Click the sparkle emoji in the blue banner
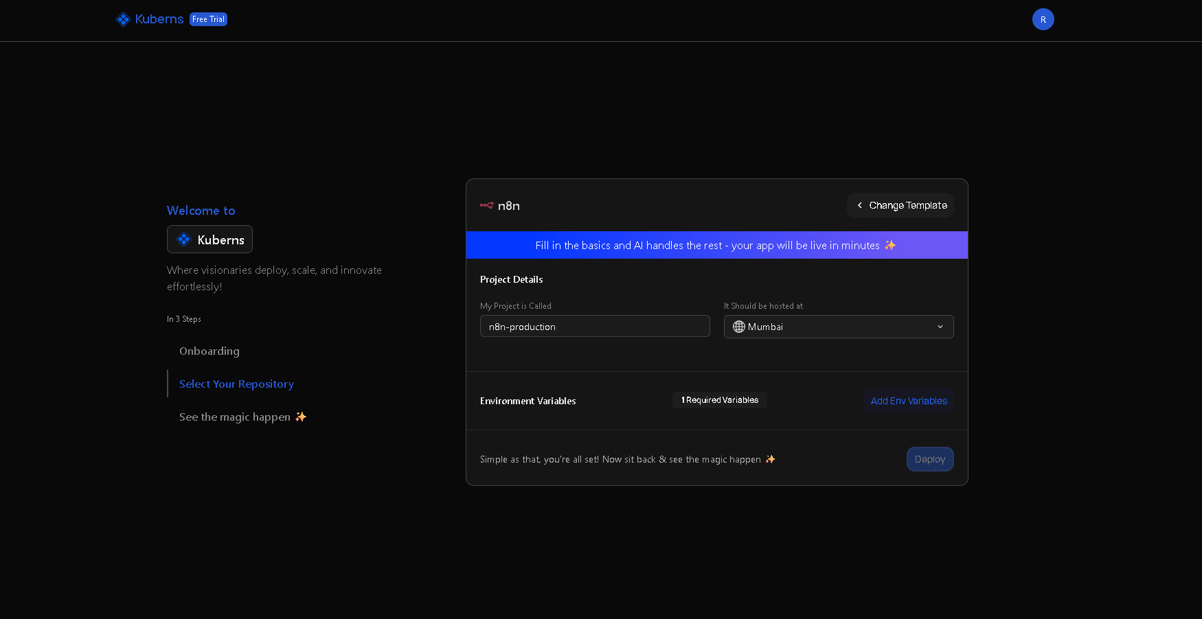This screenshot has height=619, width=1202. [890, 245]
